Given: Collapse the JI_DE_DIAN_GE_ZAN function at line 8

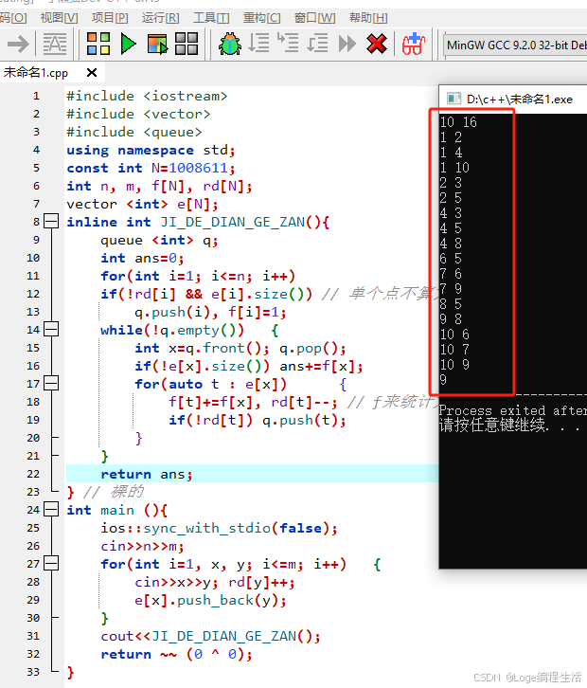Looking at the screenshot, I should [x=51, y=222].
